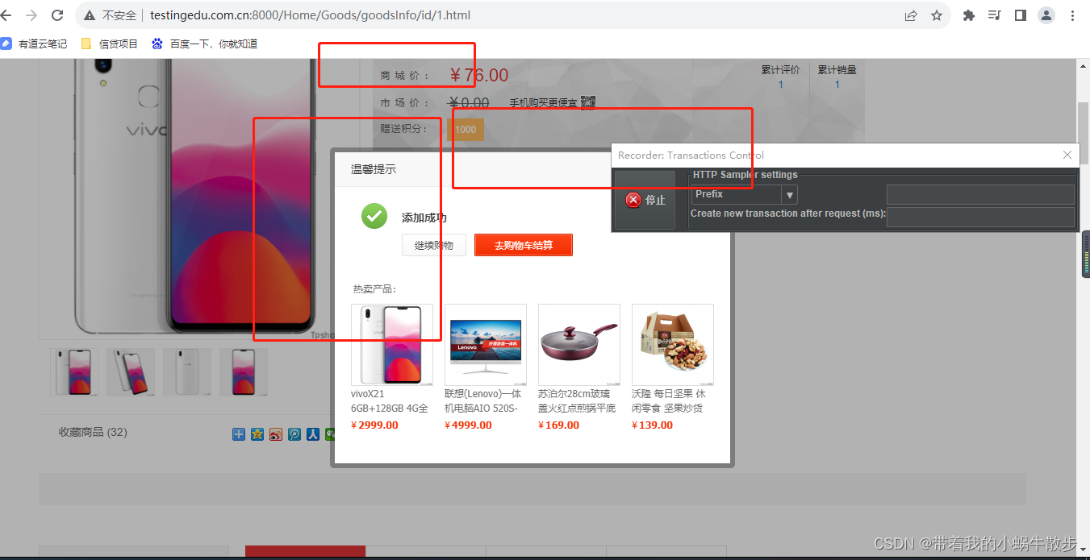This screenshot has width=1090, height=560.
Task: Click the green success check icon
Action: tap(374, 216)
